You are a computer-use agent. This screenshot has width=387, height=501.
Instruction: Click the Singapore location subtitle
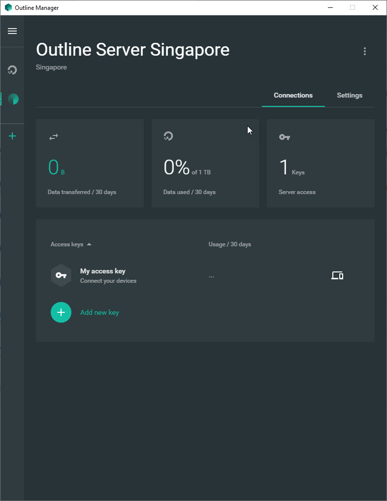pos(51,67)
